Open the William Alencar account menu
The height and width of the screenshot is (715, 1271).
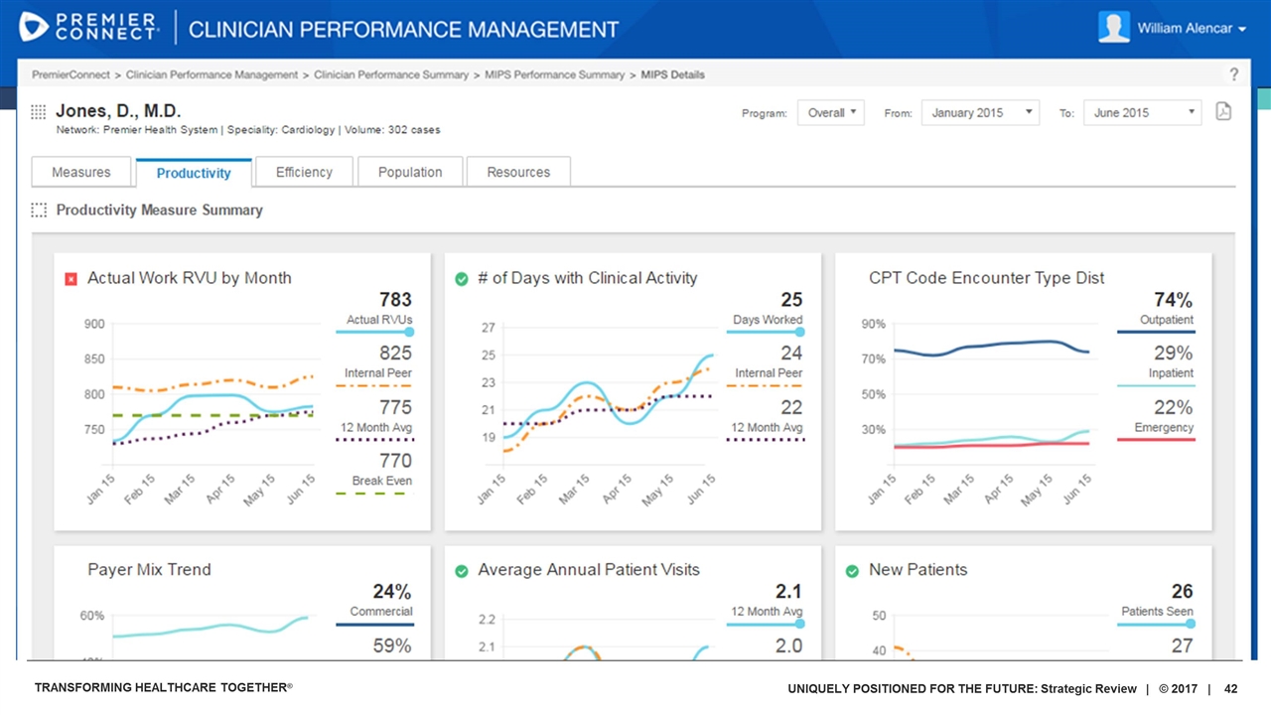[1192, 29]
